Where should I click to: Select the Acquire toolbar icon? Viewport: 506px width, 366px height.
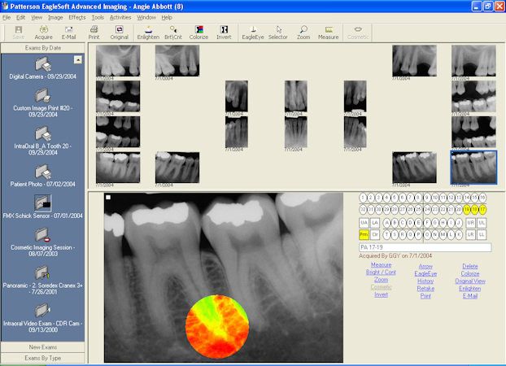[x=44, y=33]
